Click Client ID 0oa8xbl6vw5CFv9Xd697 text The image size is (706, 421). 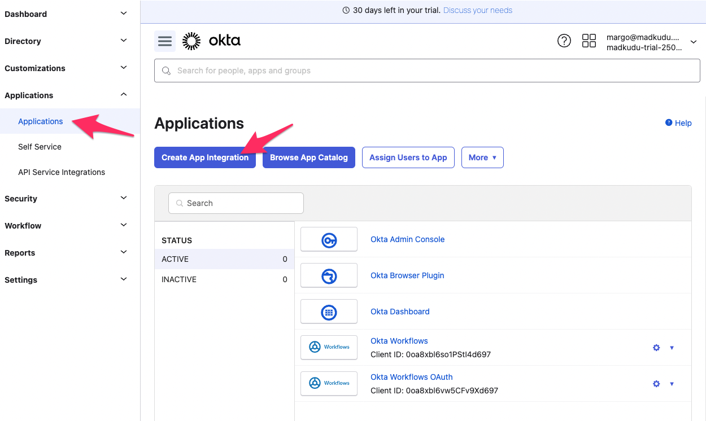tap(434, 391)
